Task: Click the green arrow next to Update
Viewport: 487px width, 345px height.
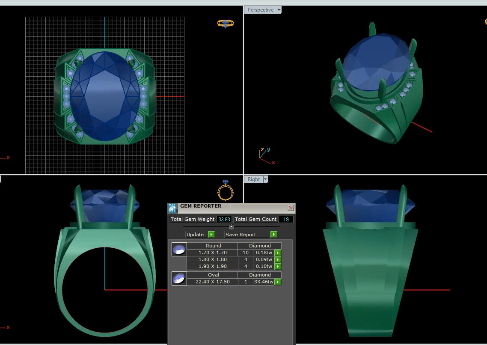Action: pos(211,235)
